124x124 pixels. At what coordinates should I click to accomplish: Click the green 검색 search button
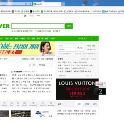[69, 26]
